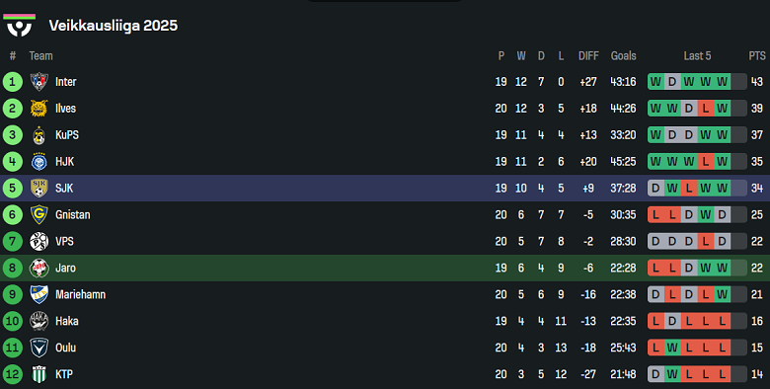770x389 pixels.
Task: Select the Ilves yellow lynx crest
Action: (38, 108)
